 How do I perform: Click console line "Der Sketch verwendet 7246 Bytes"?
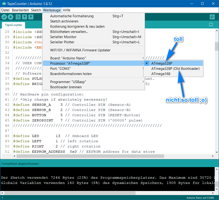[108, 177]
